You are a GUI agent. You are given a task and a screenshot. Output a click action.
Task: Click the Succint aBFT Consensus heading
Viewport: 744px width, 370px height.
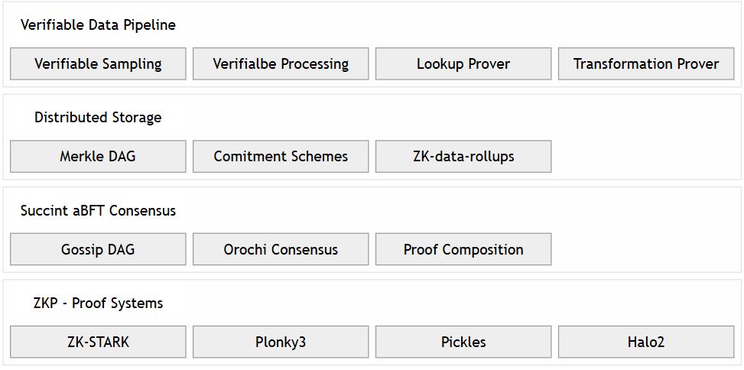click(x=98, y=211)
